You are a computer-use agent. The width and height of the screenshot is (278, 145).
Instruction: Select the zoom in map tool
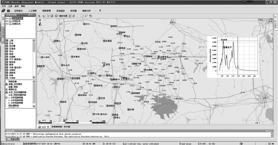click(39, 16)
